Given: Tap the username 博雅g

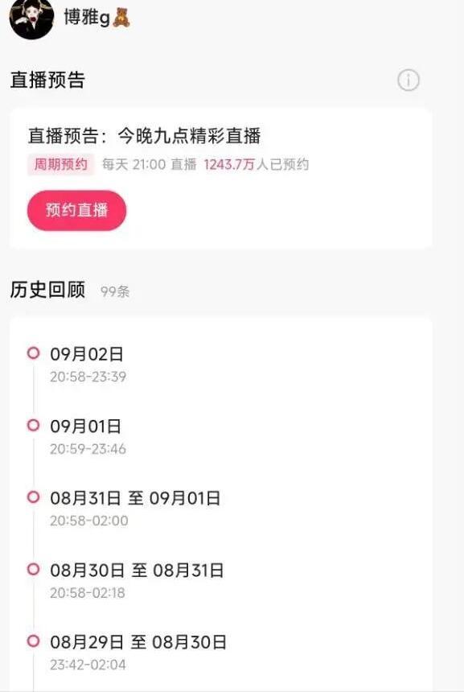Looking at the screenshot, I should 87,18.
